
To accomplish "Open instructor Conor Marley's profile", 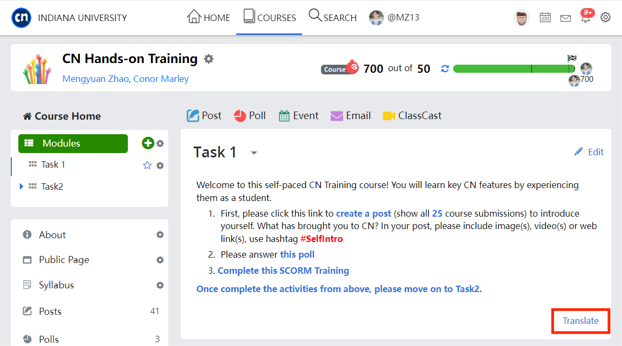I will point(161,79).
